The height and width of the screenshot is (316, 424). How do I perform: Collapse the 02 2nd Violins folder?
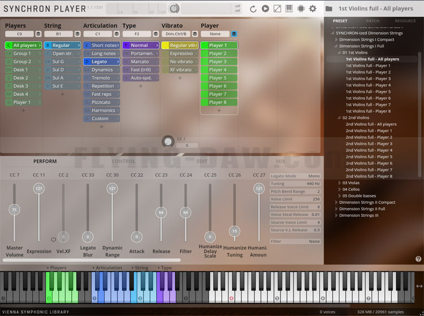click(x=339, y=118)
